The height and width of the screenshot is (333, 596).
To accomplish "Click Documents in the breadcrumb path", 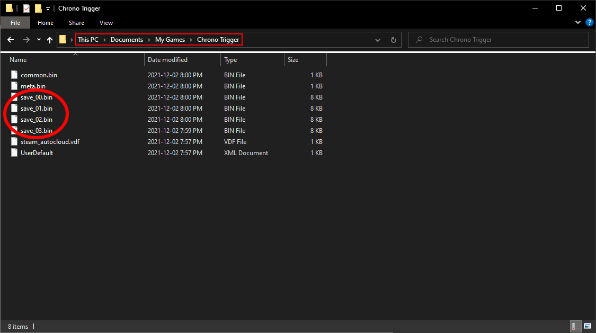I will click(x=127, y=40).
